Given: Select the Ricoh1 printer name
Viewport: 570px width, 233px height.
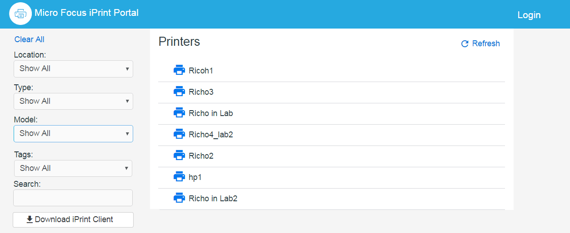Looking at the screenshot, I should pos(201,71).
